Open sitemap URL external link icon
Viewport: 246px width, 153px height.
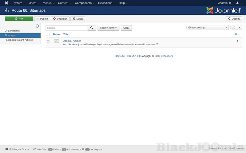pos(157,44)
